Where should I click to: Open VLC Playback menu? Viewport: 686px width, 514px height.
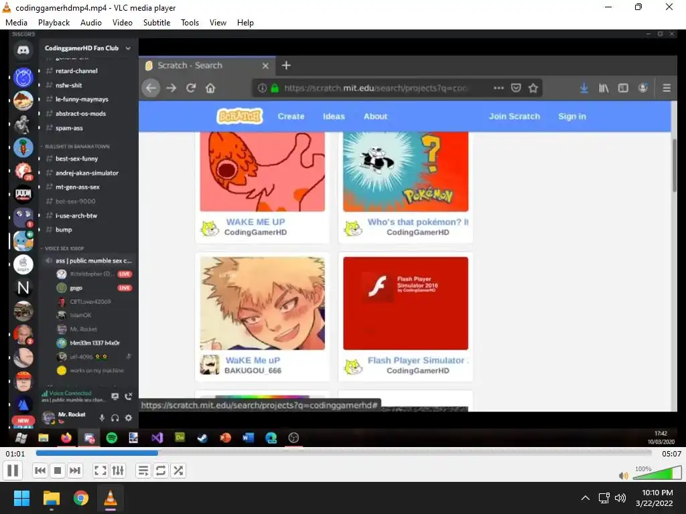click(x=54, y=23)
